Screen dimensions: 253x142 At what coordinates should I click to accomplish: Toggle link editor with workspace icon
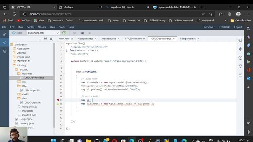click(45, 39)
